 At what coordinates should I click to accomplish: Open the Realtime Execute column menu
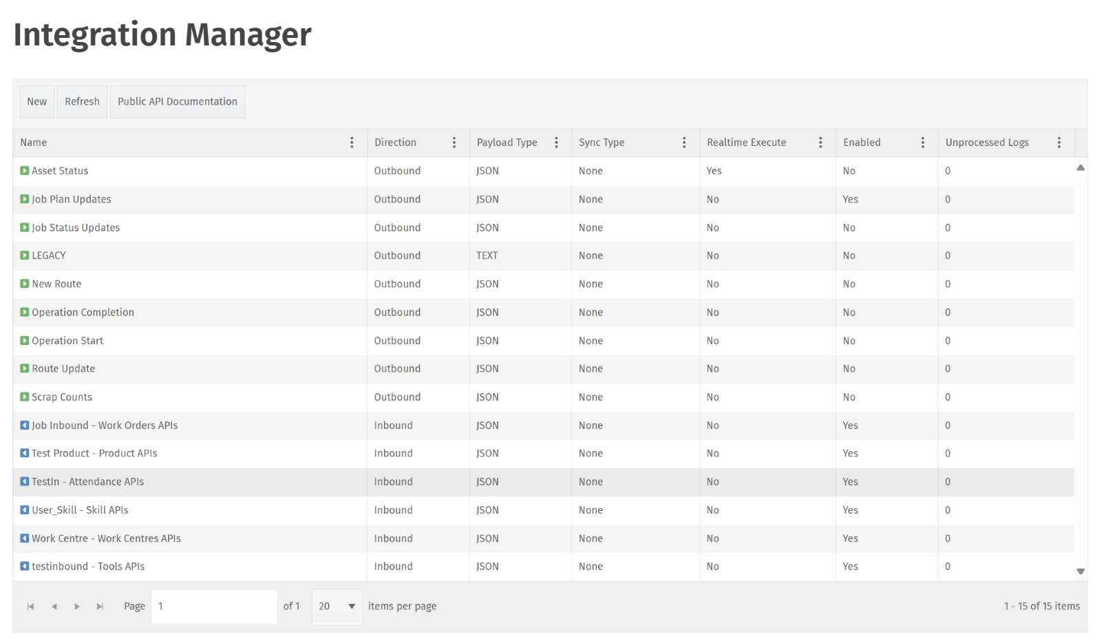click(820, 143)
